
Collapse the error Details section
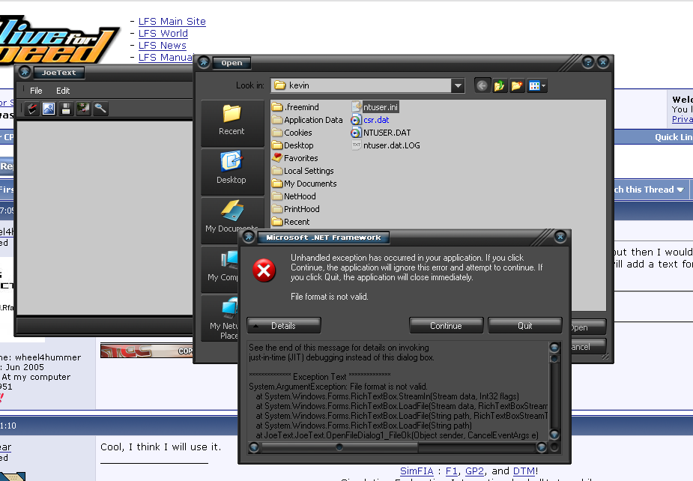tap(284, 326)
